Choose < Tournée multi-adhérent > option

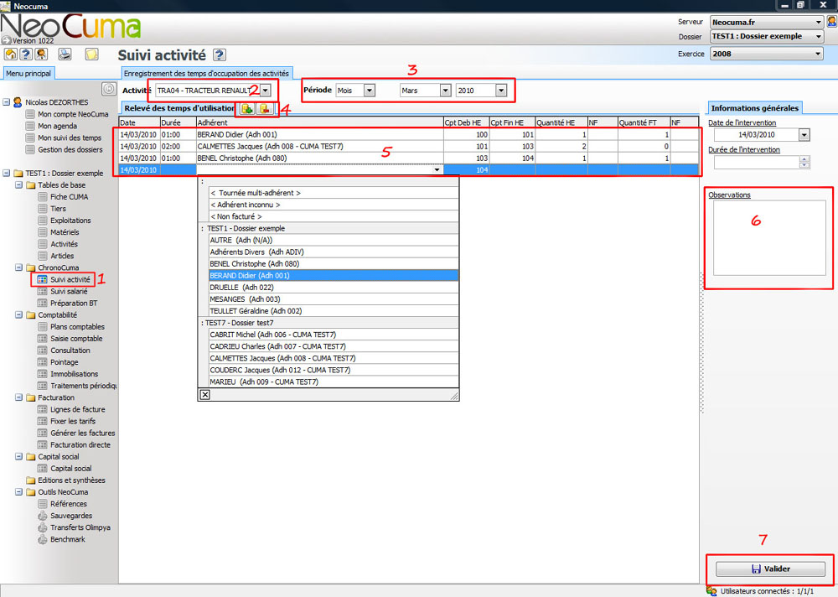pyautogui.click(x=334, y=193)
